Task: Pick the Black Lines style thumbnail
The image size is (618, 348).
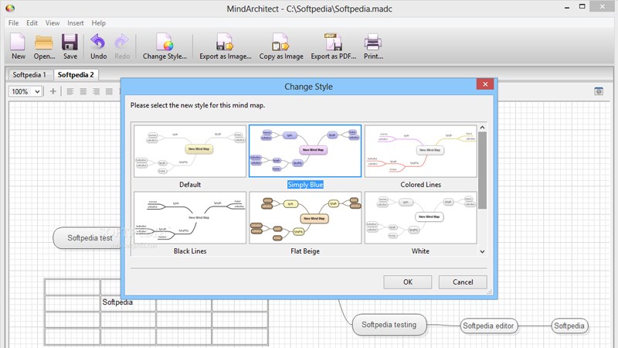Action: point(190,218)
